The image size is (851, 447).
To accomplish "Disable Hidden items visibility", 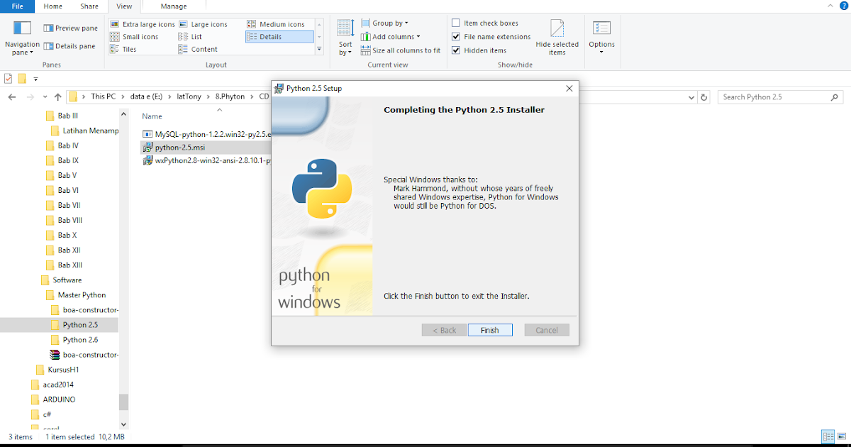I will tap(455, 50).
